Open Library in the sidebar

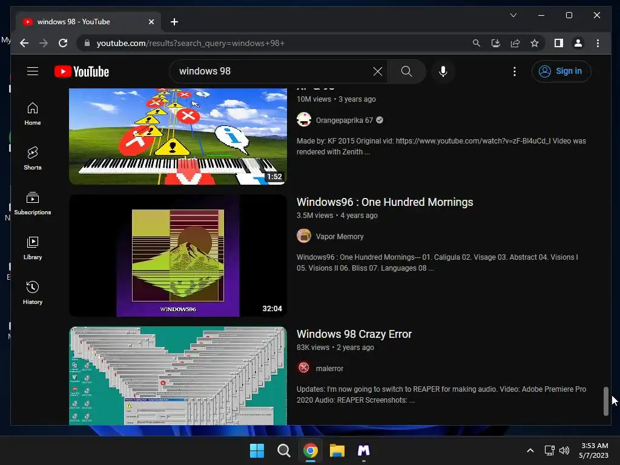[33, 248]
